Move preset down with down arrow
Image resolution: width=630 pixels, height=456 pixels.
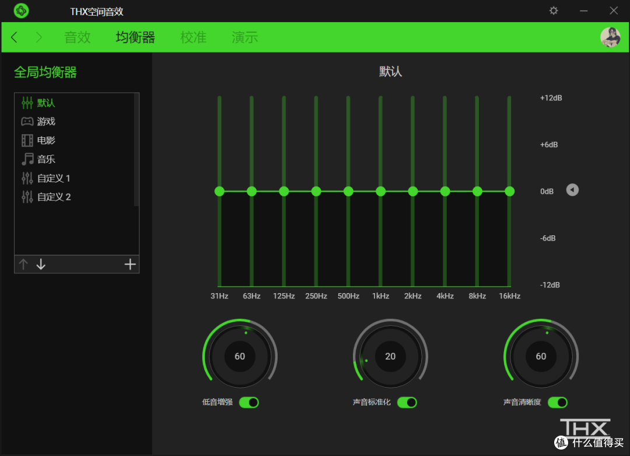41,264
